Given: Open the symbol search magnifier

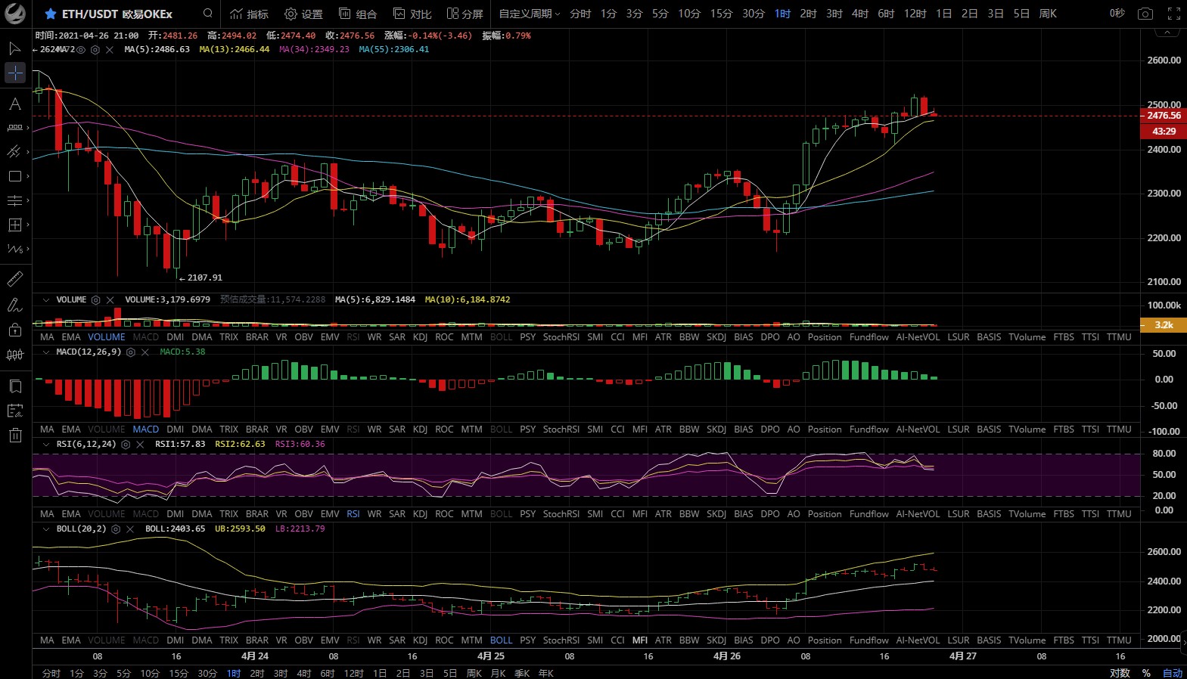Looking at the screenshot, I should coord(208,14).
